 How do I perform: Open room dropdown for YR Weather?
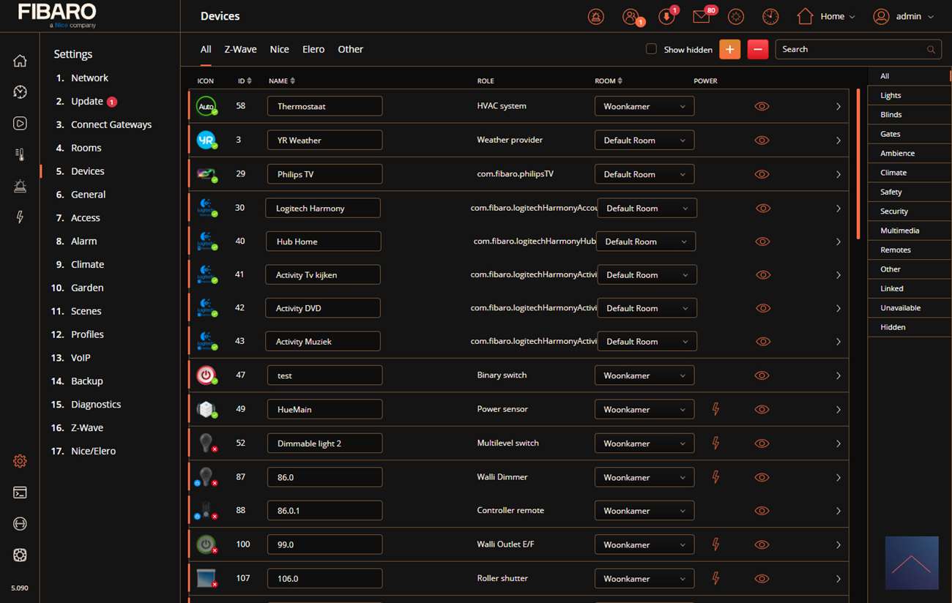click(644, 141)
